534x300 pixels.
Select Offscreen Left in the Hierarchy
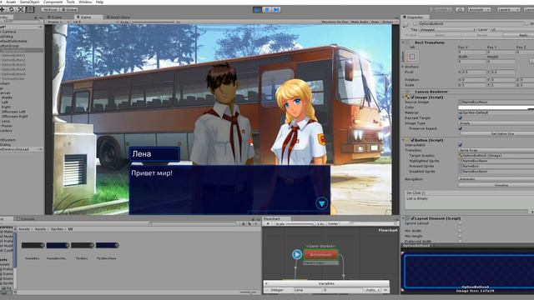tap(13, 112)
